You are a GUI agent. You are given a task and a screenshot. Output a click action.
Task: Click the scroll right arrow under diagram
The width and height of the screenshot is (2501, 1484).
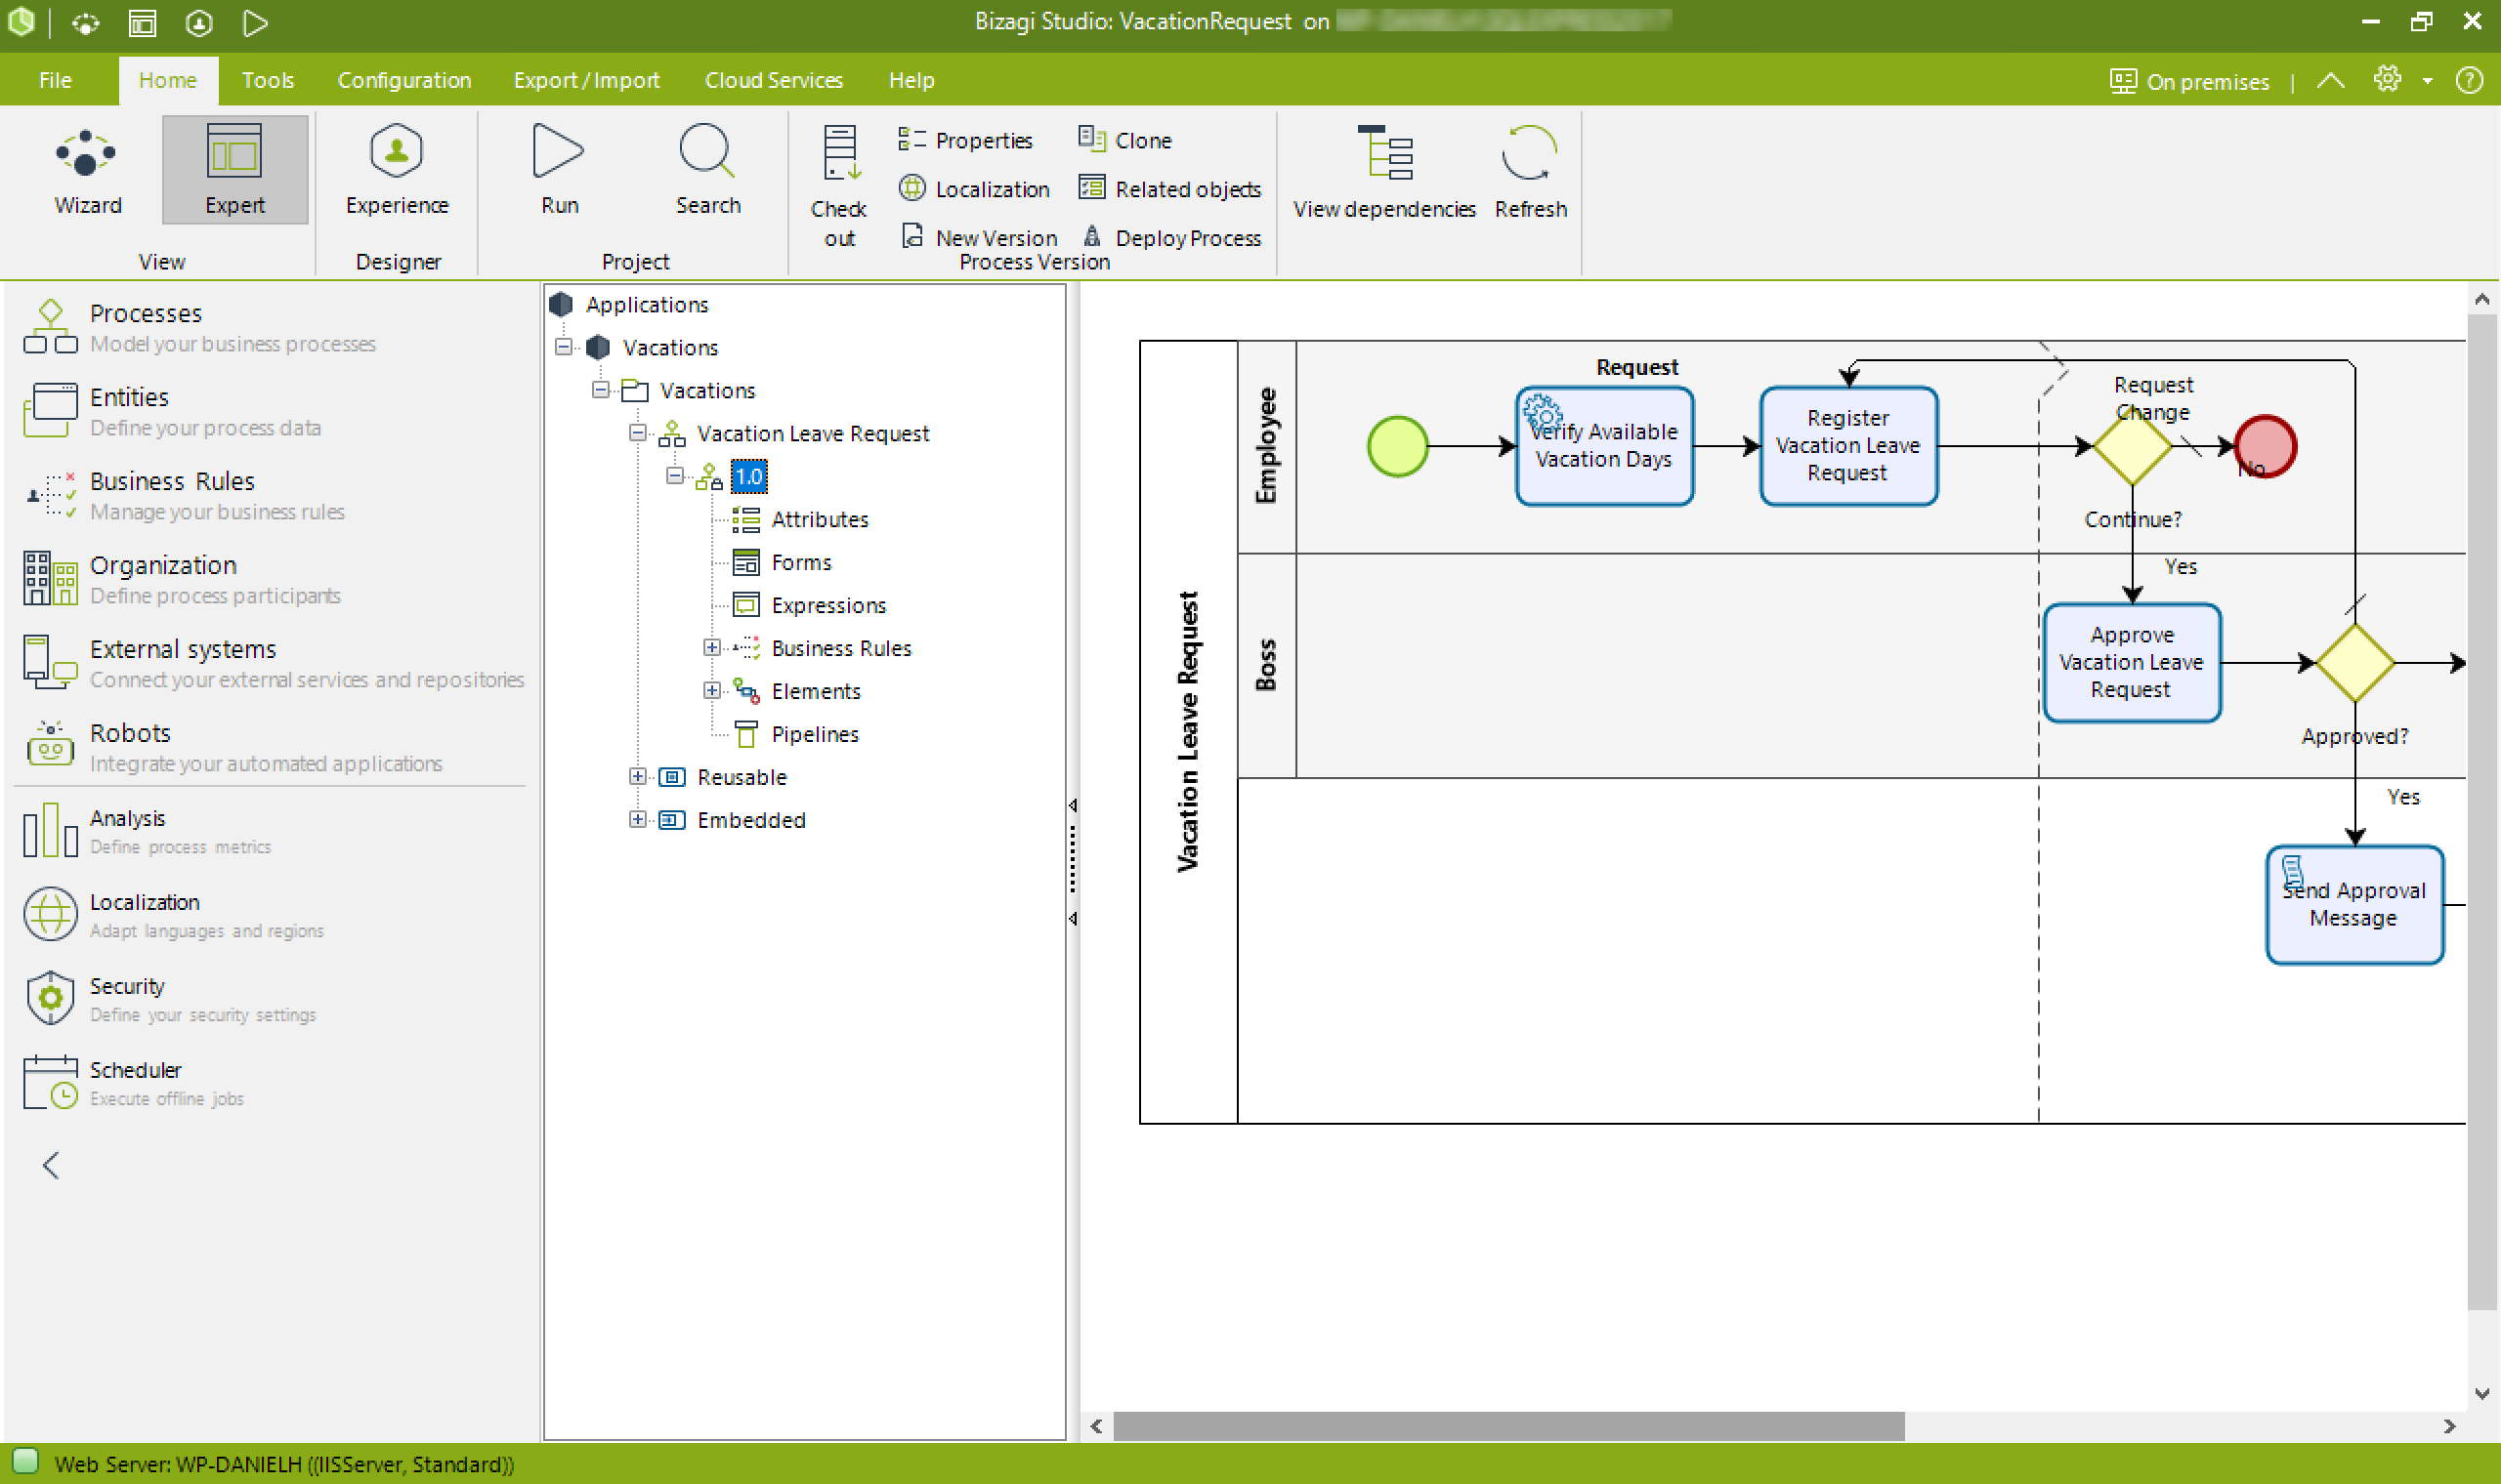click(2450, 1427)
